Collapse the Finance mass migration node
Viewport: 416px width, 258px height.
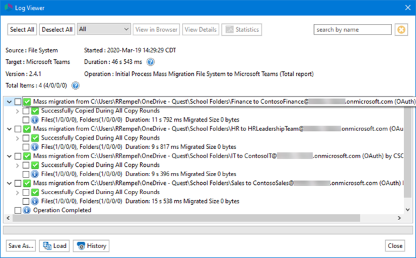click(x=9, y=102)
